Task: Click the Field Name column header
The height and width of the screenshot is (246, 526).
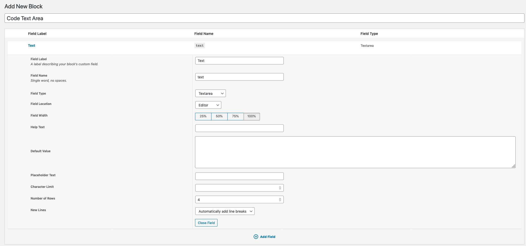Action: coord(204,33)
